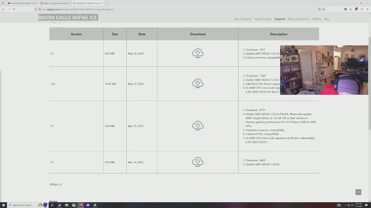Click "Enhanced PCIe compatibility" text

click(262, 134)
